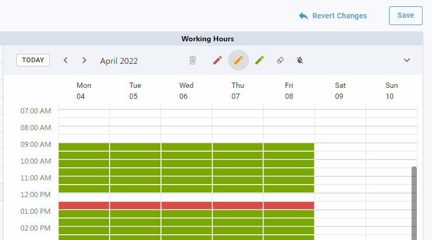Select the orange pencil tool
This screenshot has width=432, height=240.
coord(239,60)
